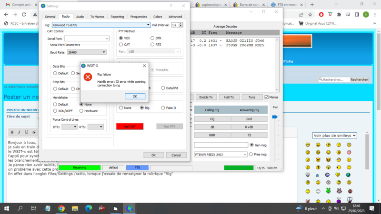Open a new browser tab
381x214 pixels.
[312, 5]
